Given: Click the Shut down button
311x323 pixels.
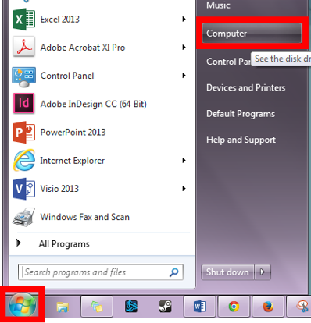Looking at the screenshot, I should pos(227,272).
